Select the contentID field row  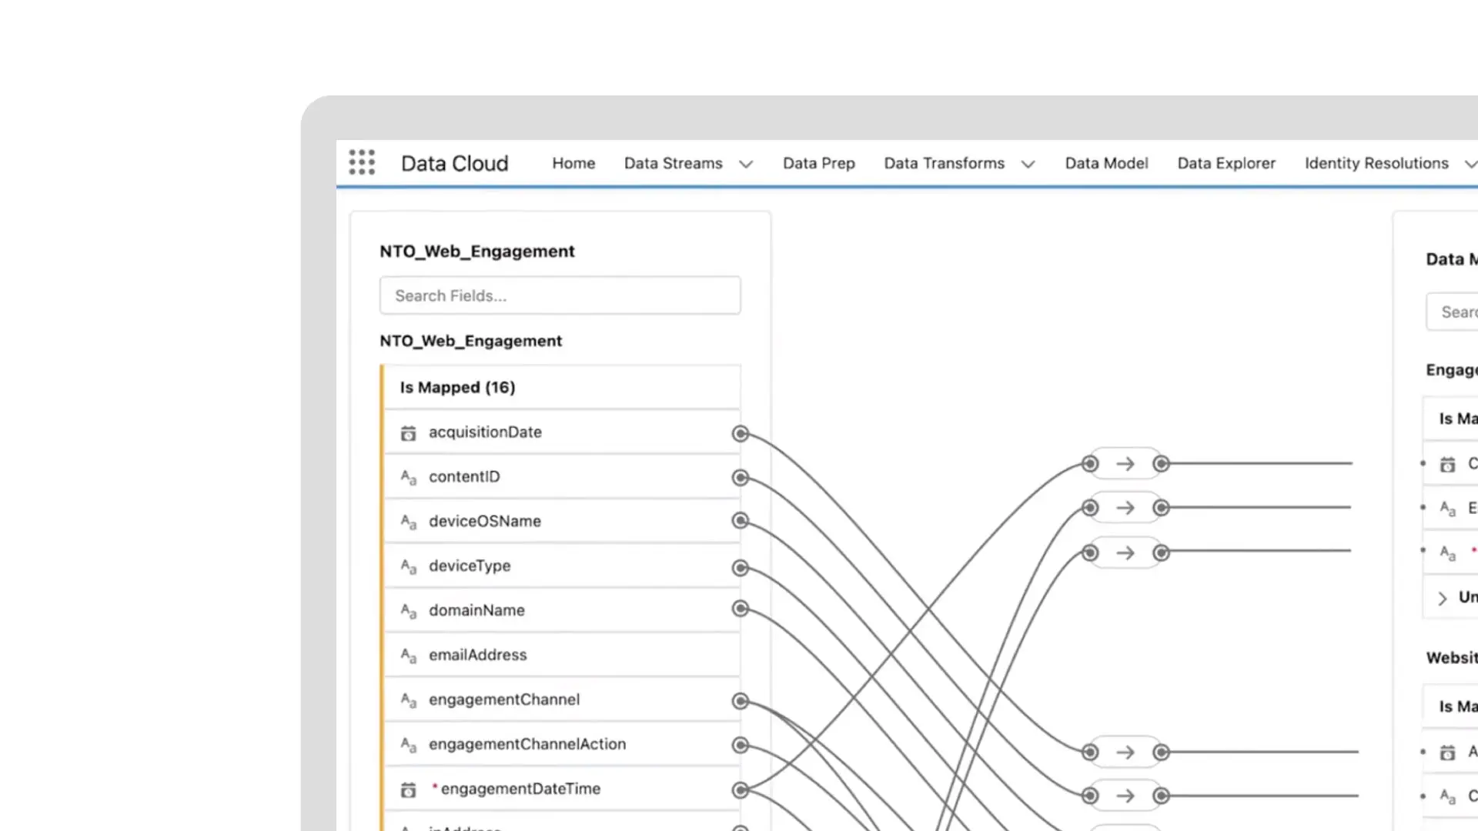pyautogui.click(x=562, y=477)
